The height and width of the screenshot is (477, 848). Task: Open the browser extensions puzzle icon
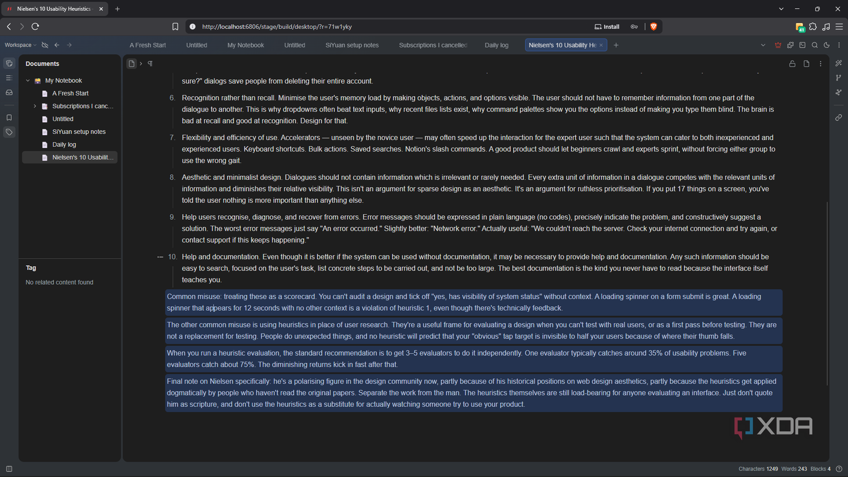tap(813, 27)
